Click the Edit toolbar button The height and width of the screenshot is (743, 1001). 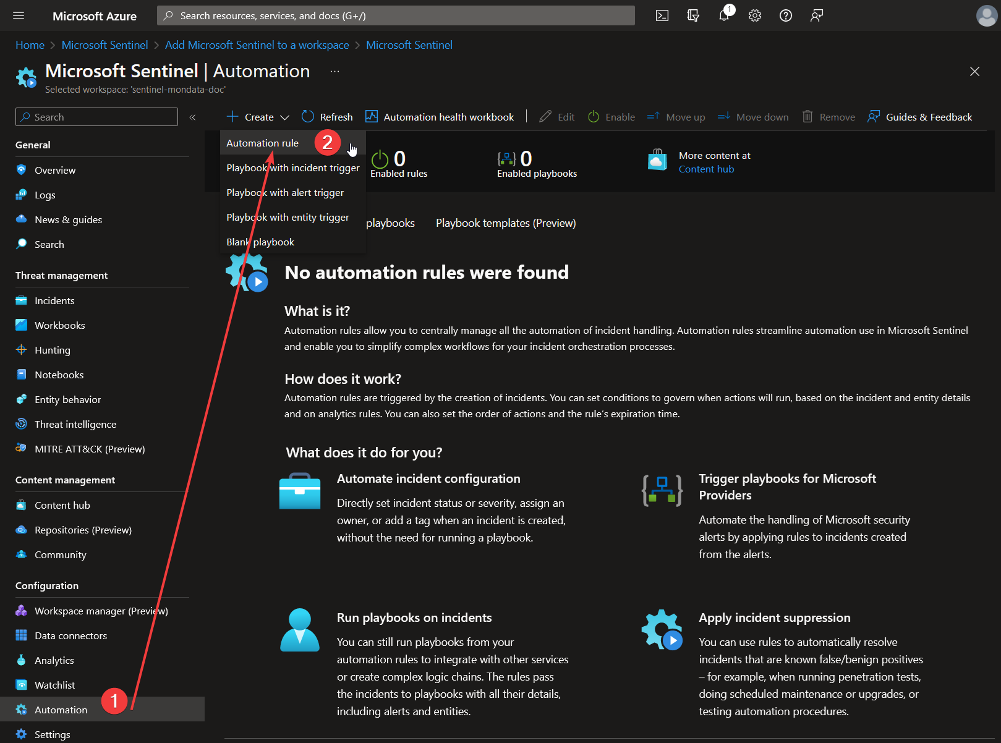556,117
